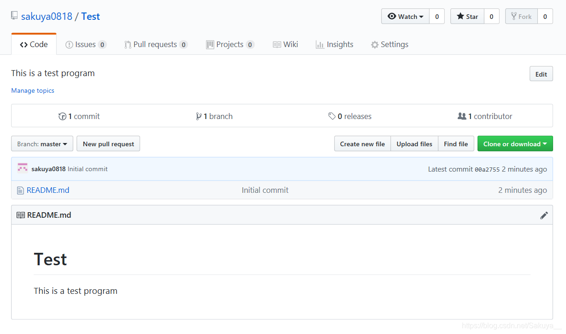The width and height of the screenshot is (566, 334).
Task: Click Edit to change the description
Action: pyautogui.click(x=541, y=74)
